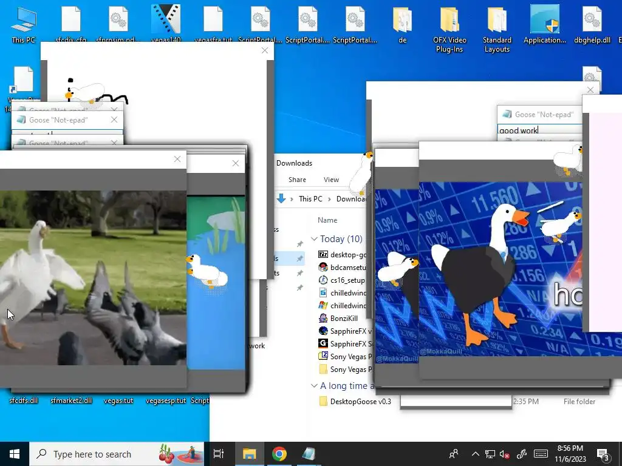Screen dimensions: 622x466
Task: Select the vegasesp.tut desktop file
Action: (x=166, y=400)
